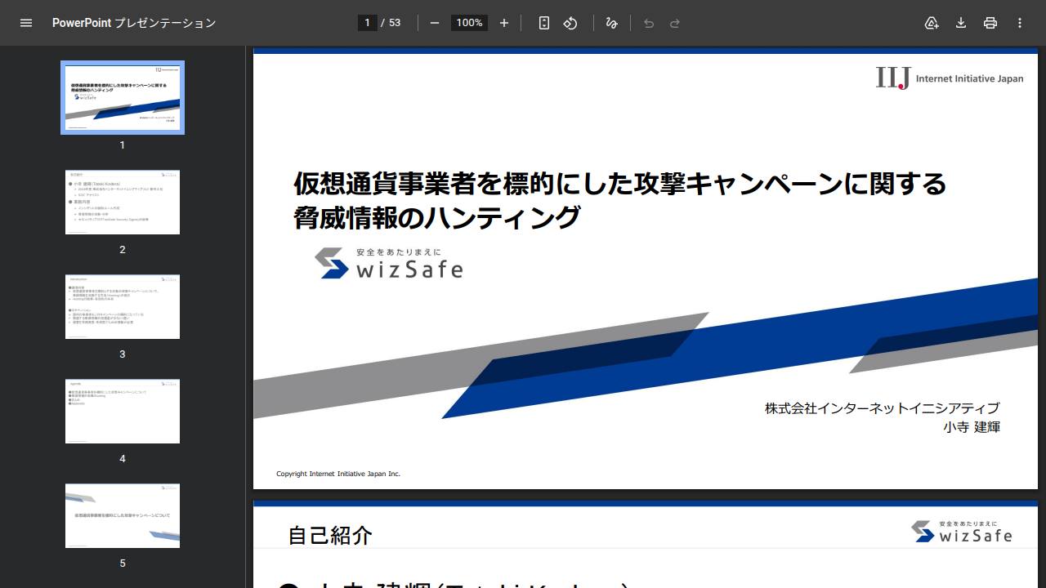Click the current page number field

367,23
